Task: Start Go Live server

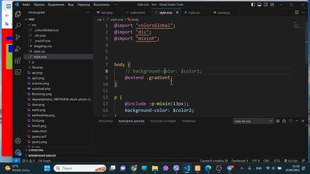Action: point(291,160)
